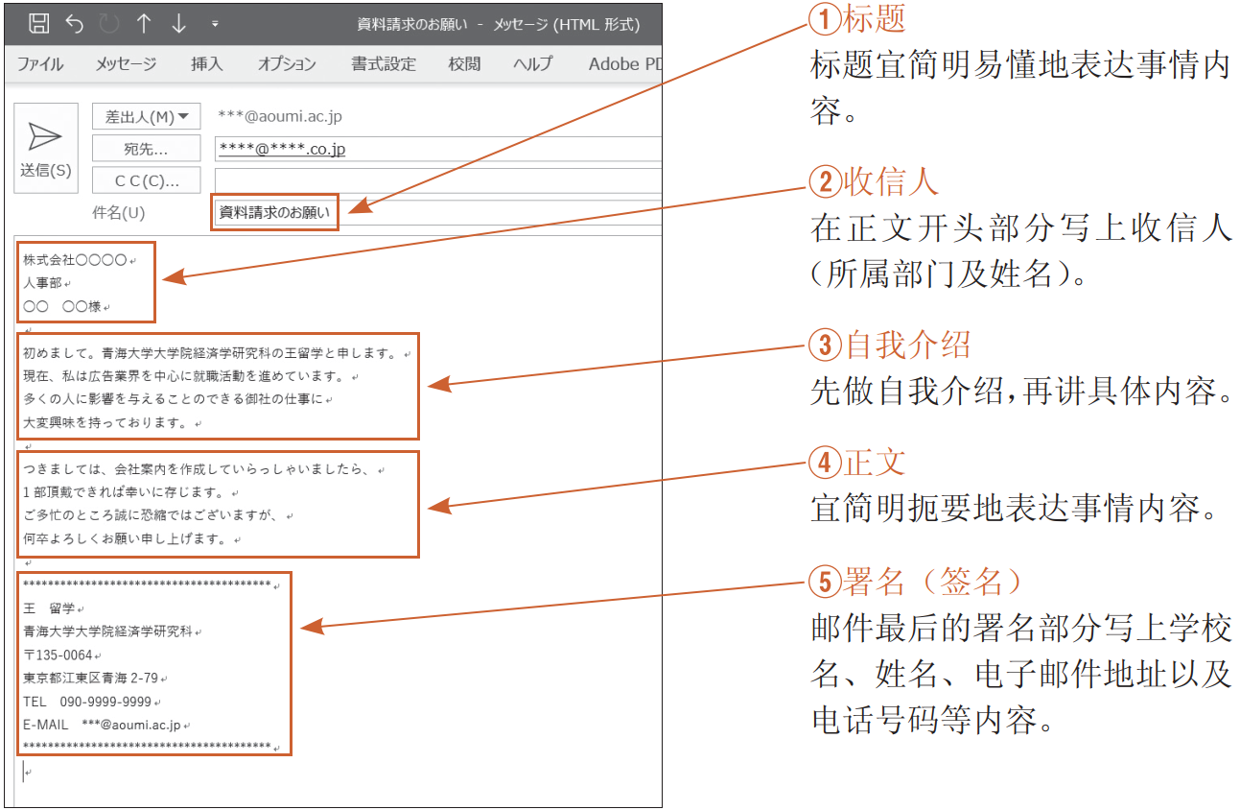The width and height of the screenshot is (1240, 810).
Task: Switch to the 校閲 tab
Action: tap(463, 63)
